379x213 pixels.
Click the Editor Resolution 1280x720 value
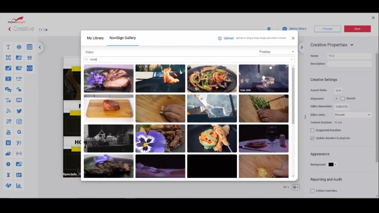[x=341, y=106]
